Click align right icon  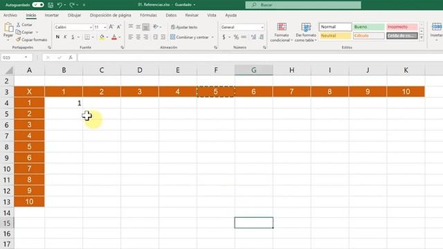[146, 37]
